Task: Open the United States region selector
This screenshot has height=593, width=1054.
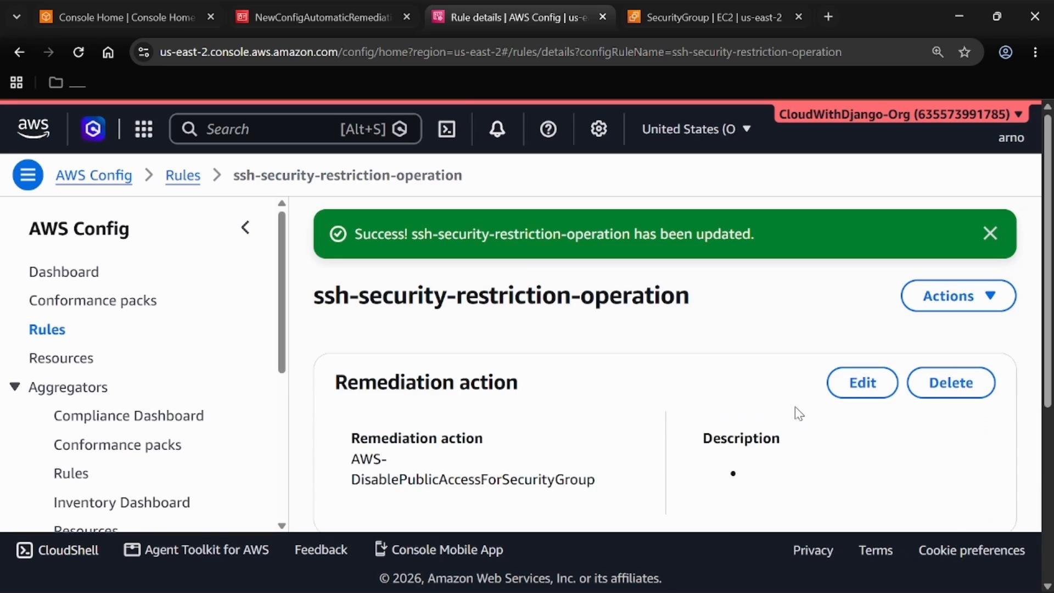Action: (696, 129)
